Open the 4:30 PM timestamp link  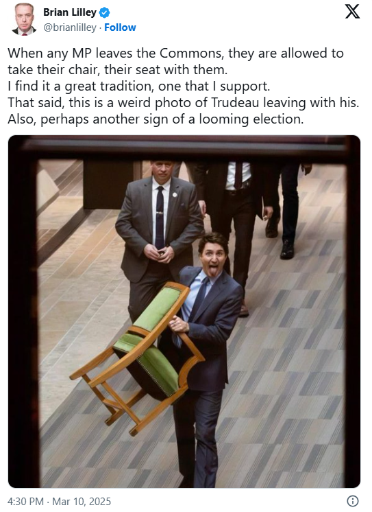click(x=25, y=501)
